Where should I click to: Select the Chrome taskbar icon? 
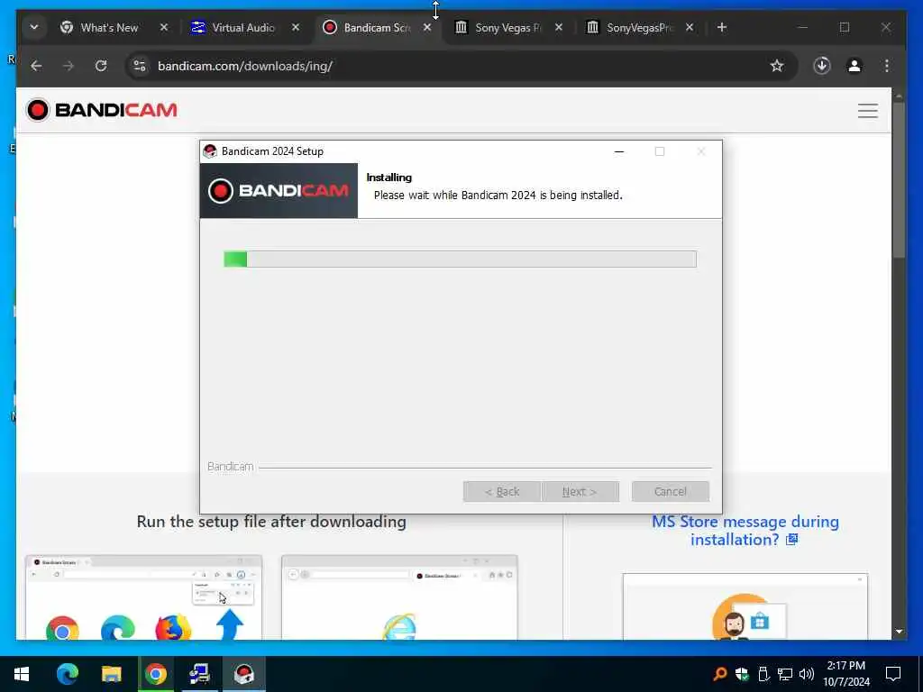point(155,674)
